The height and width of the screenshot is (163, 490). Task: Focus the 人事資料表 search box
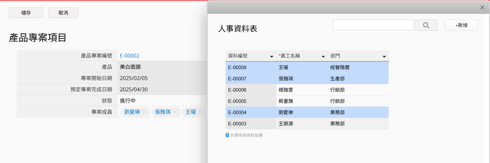[373, 25]
